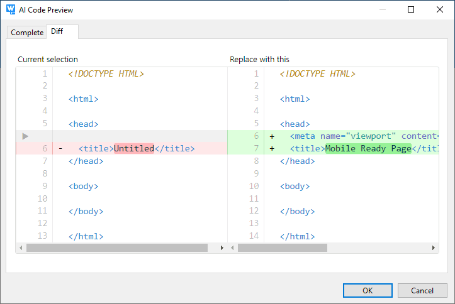Click highlighted Mobile Ready Page text
Image resolution: width=455 pixels, height=304 pixels.
tap(368, 149)
